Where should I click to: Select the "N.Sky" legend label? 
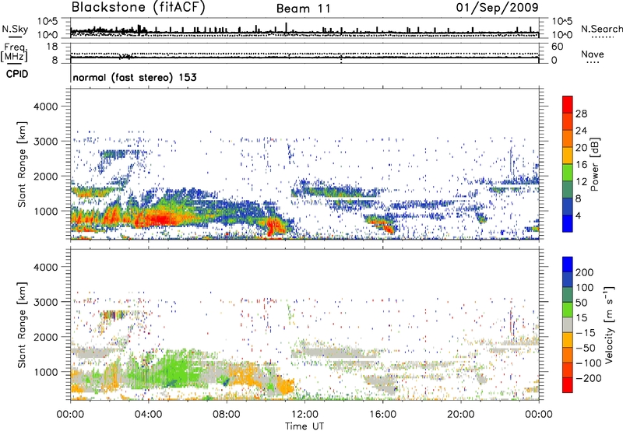[x=15, y=29]
